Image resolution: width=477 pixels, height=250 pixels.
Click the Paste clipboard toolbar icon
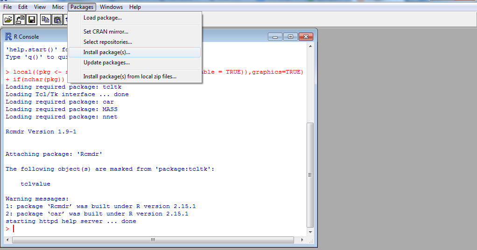click(x=57, y=20)
